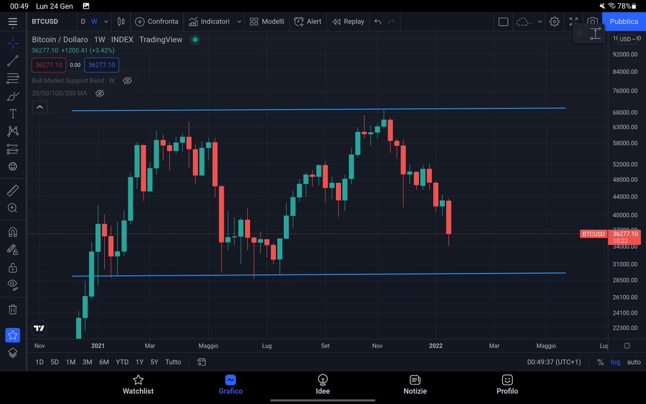
Task: Select the text annotation tool
Action: point(13,114)
